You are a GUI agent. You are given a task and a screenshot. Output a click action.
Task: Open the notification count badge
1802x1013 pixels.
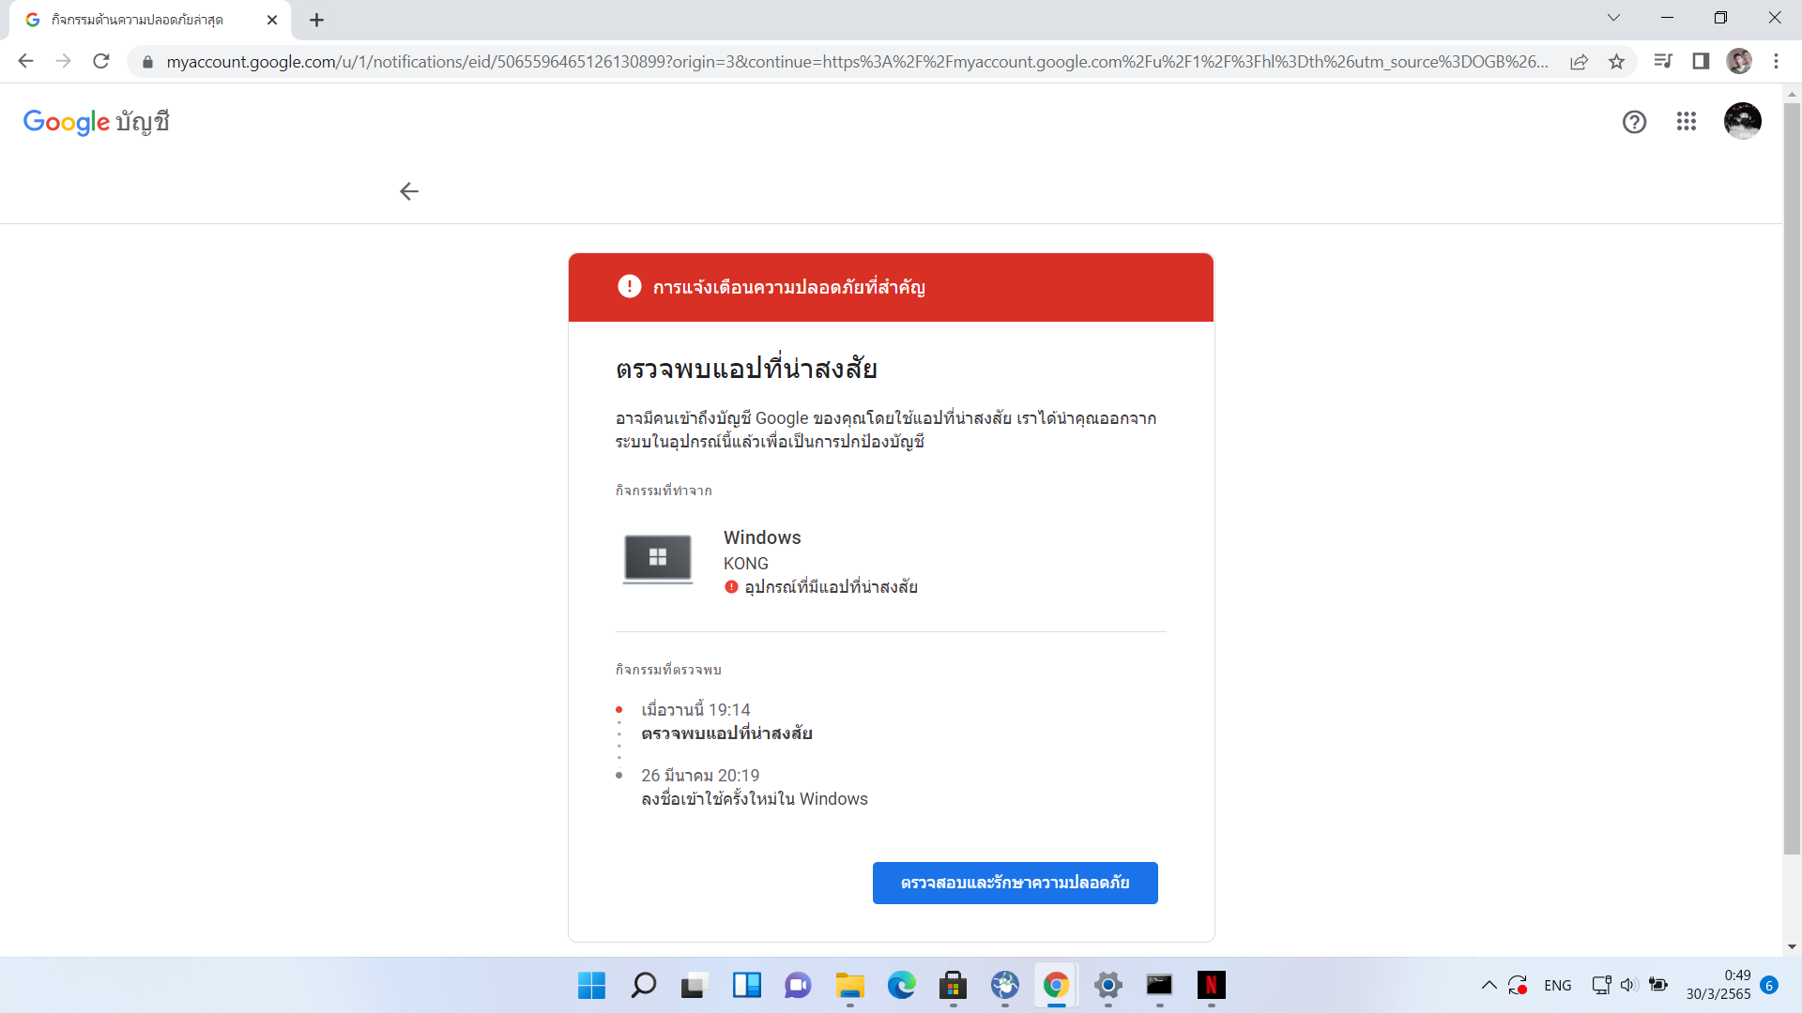1769,986
